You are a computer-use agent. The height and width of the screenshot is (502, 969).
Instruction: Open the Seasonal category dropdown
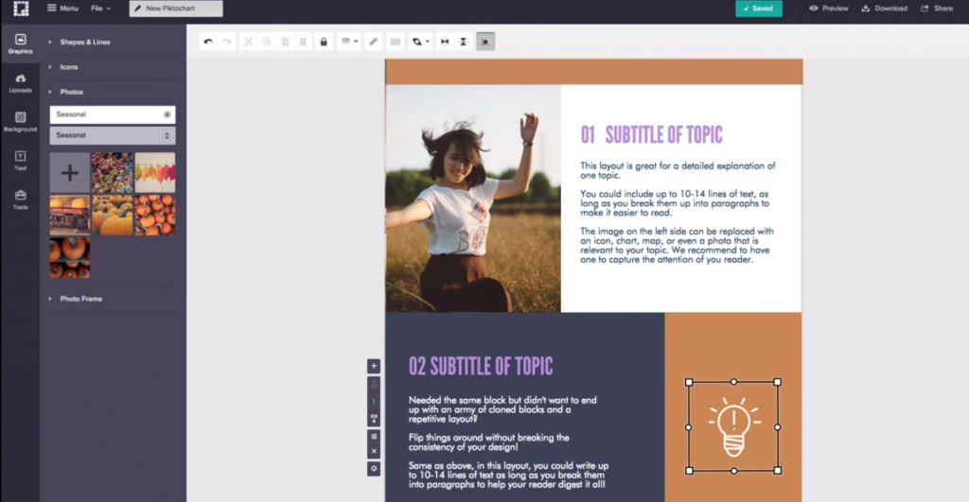coord(113,135)
